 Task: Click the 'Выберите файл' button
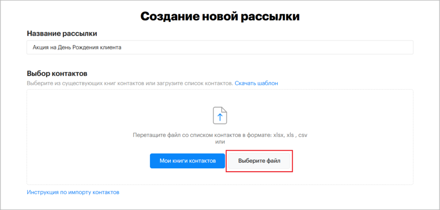pos(259,161)
